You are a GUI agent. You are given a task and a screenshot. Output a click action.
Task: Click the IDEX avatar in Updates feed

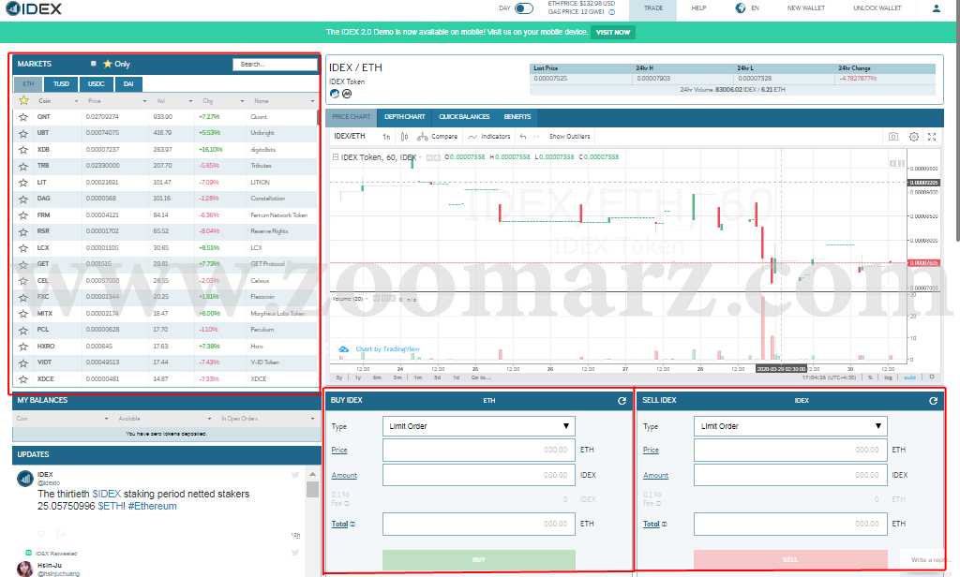25,479
